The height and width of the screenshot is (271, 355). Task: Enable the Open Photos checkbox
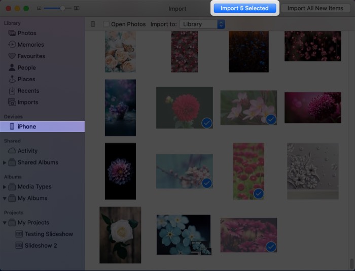coord(106,24)
